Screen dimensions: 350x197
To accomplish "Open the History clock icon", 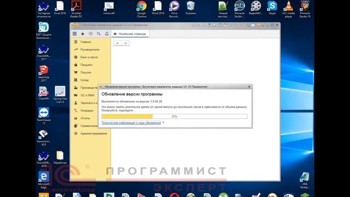I will (x=91, y=34).
